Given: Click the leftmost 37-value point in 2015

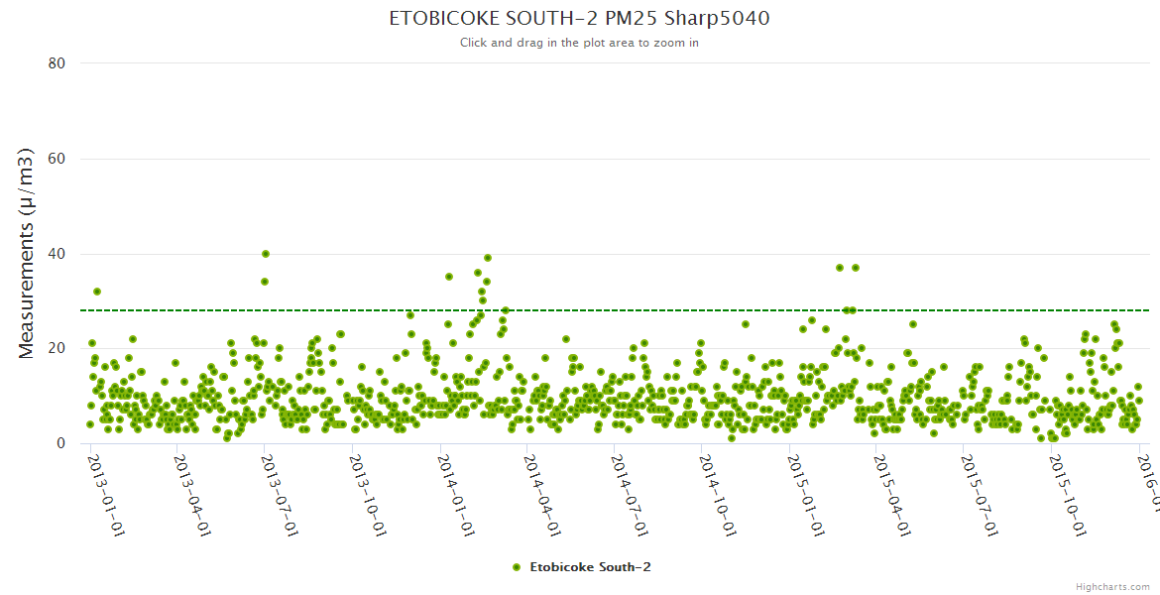Looking at the screenshot, I should (840, 268).
